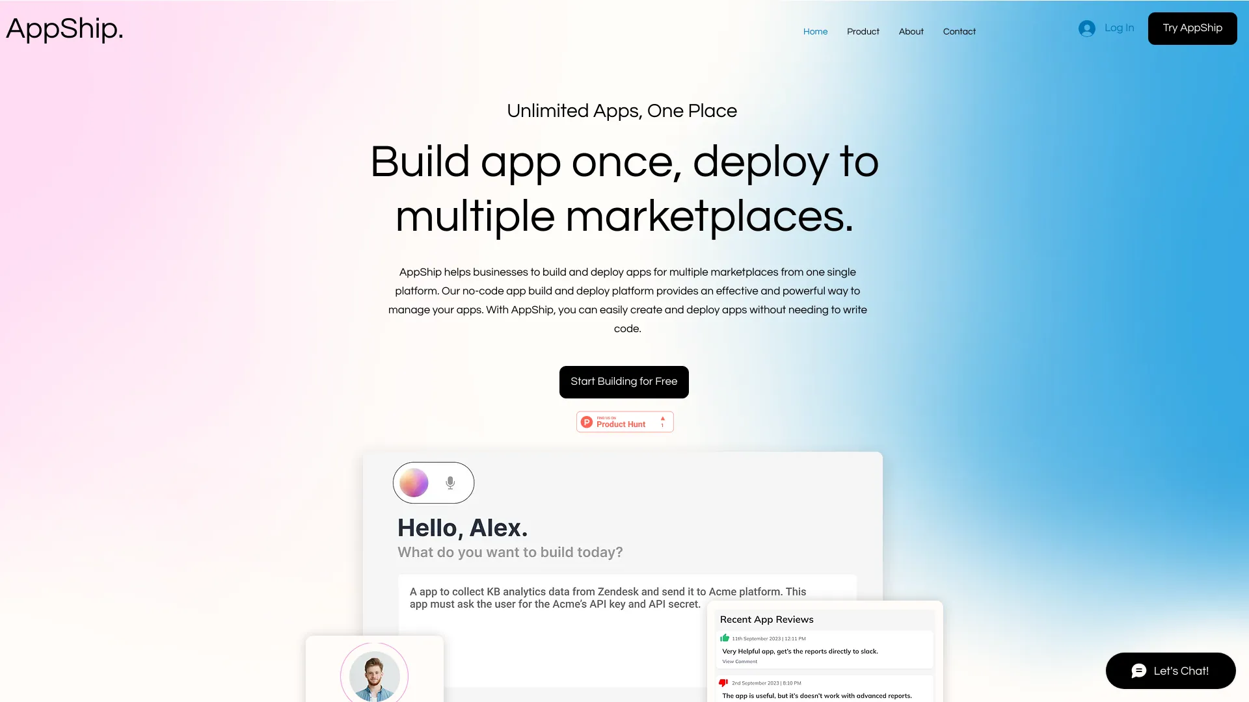Toggle the assistant input text field
Image resolution: width=1249 pixels, height=702 pixels.
[433, 482]
